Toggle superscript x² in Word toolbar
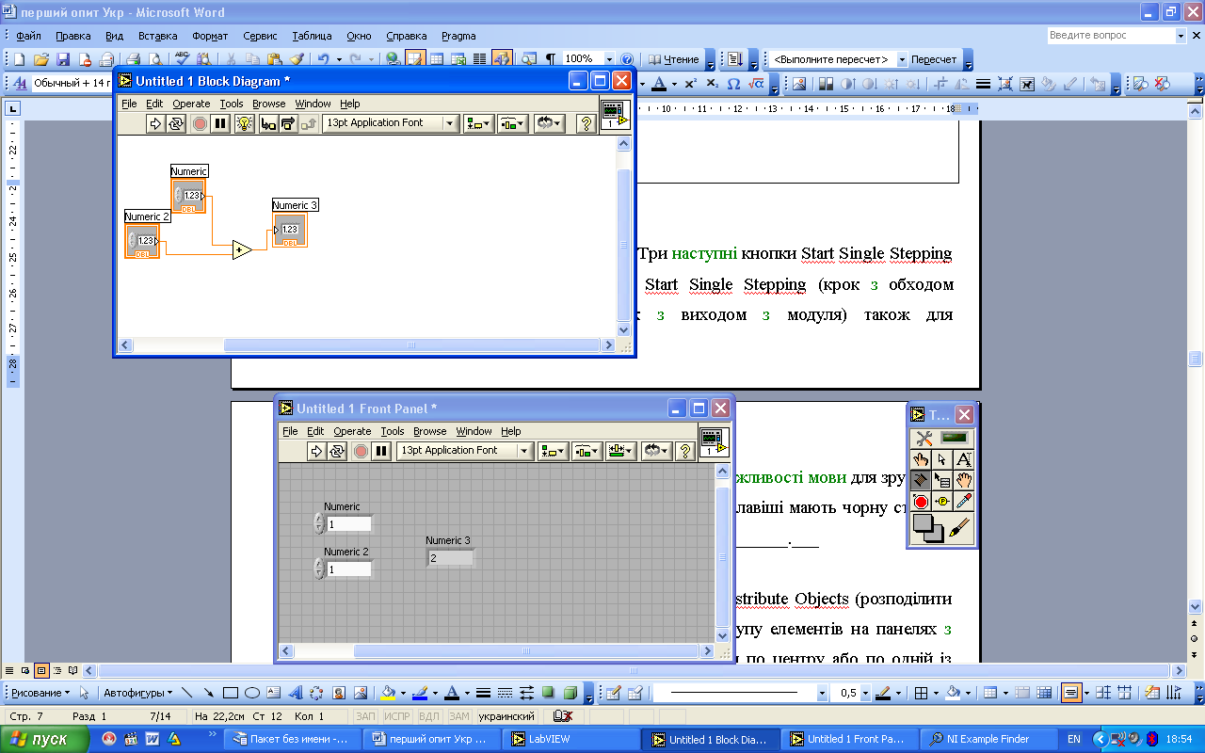The image size is (1205, 753). coord(689,83)
